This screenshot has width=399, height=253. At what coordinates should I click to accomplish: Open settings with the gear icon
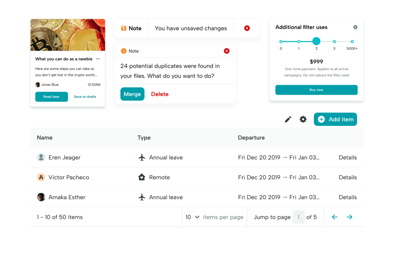(x=303, y=119)
